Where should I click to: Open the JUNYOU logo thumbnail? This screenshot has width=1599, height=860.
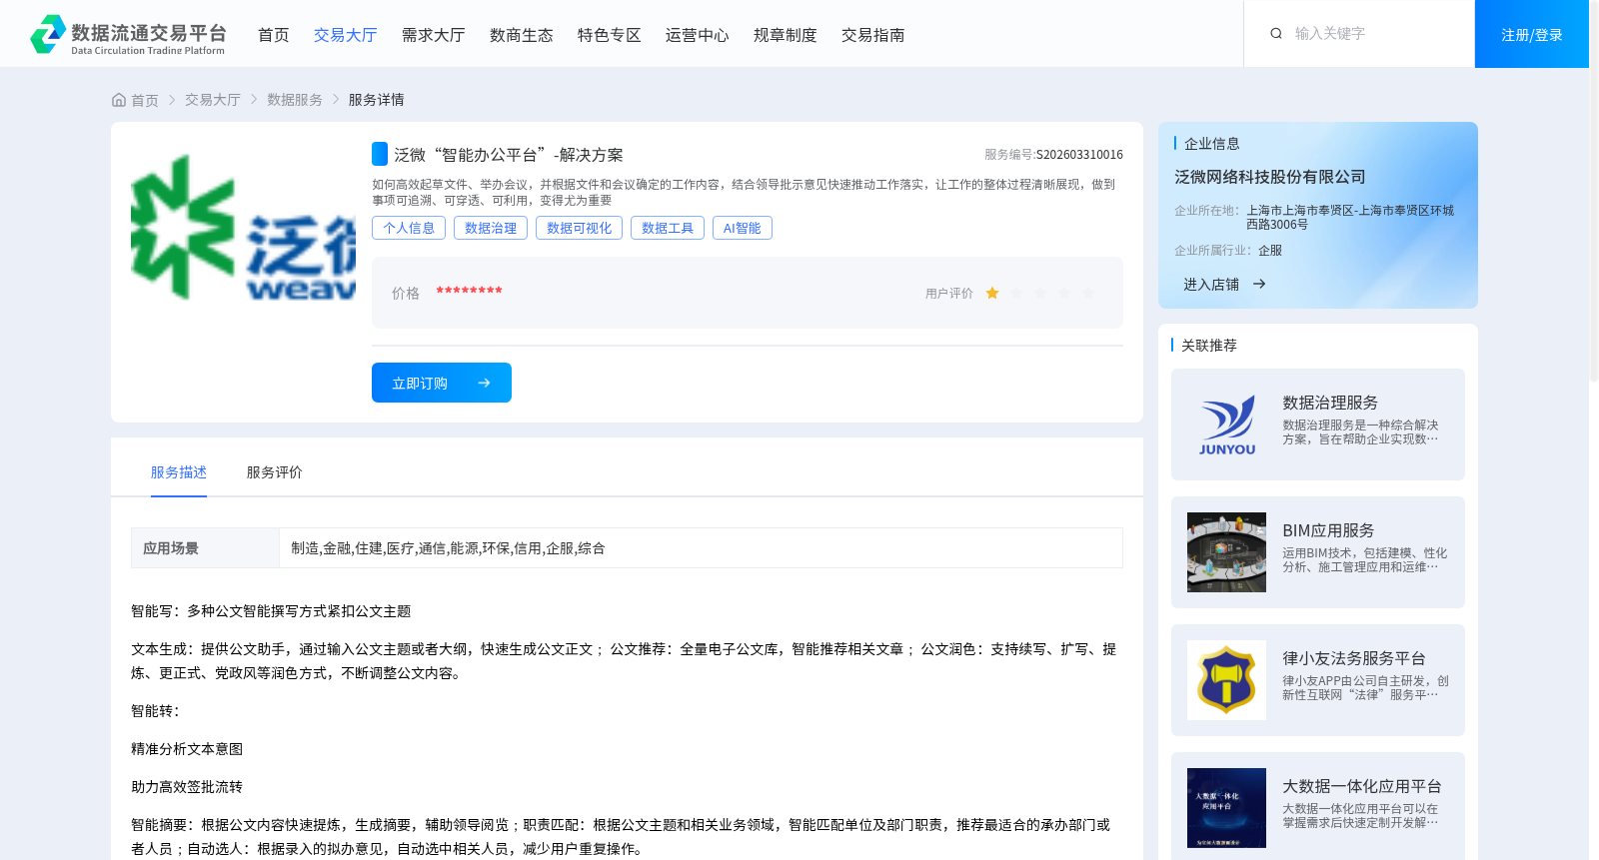1226,425
